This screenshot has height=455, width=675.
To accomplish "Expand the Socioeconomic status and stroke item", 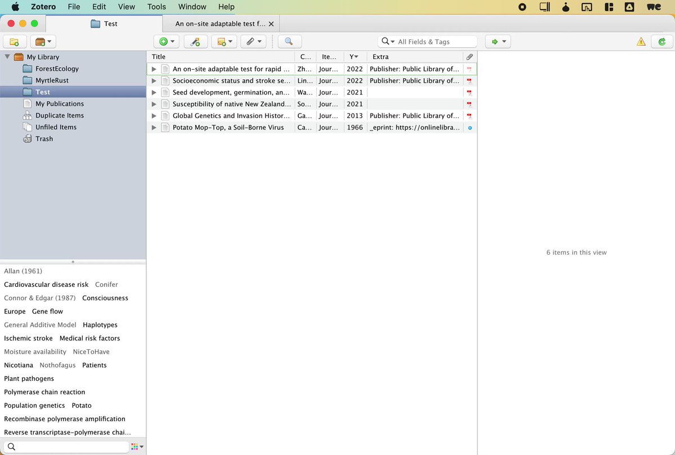I will click(x=154, y=81).
